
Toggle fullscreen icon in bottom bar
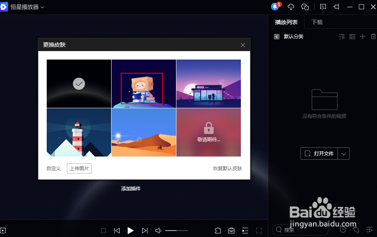[259, 231]
